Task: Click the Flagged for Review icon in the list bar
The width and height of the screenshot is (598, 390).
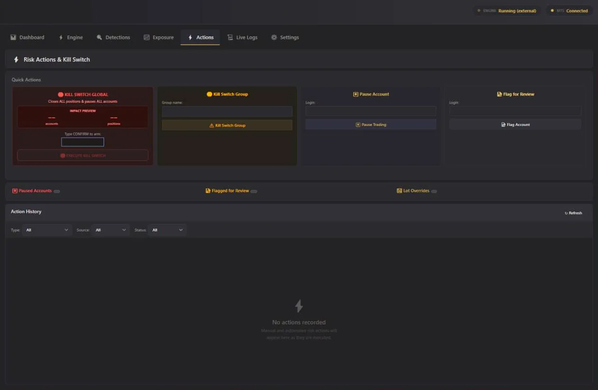Action: [x=208, y=191]
